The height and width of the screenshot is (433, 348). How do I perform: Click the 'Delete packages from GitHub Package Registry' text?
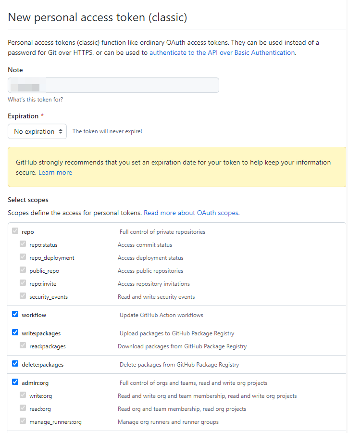[179, 365]
